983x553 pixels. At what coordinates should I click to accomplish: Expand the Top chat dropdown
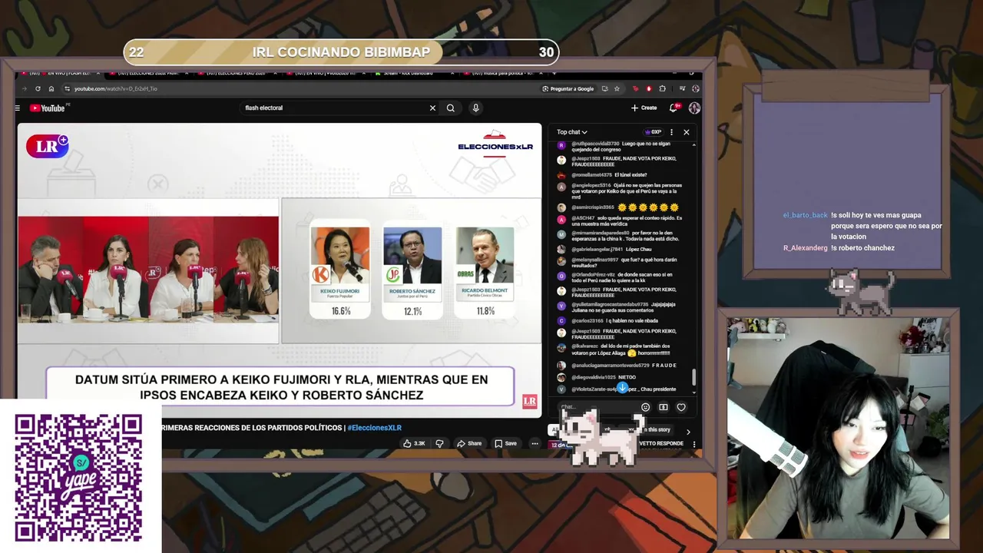pyautogui.click(x=572, y=132)
